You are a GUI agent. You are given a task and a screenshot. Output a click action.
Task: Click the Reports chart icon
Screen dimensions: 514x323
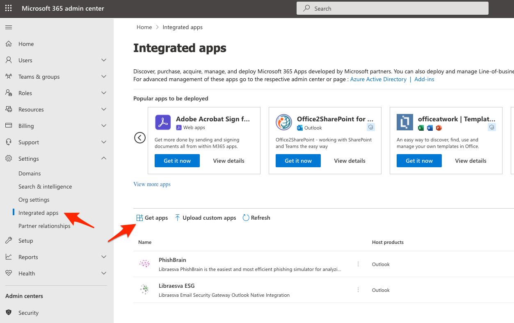(x=9, y=257)
